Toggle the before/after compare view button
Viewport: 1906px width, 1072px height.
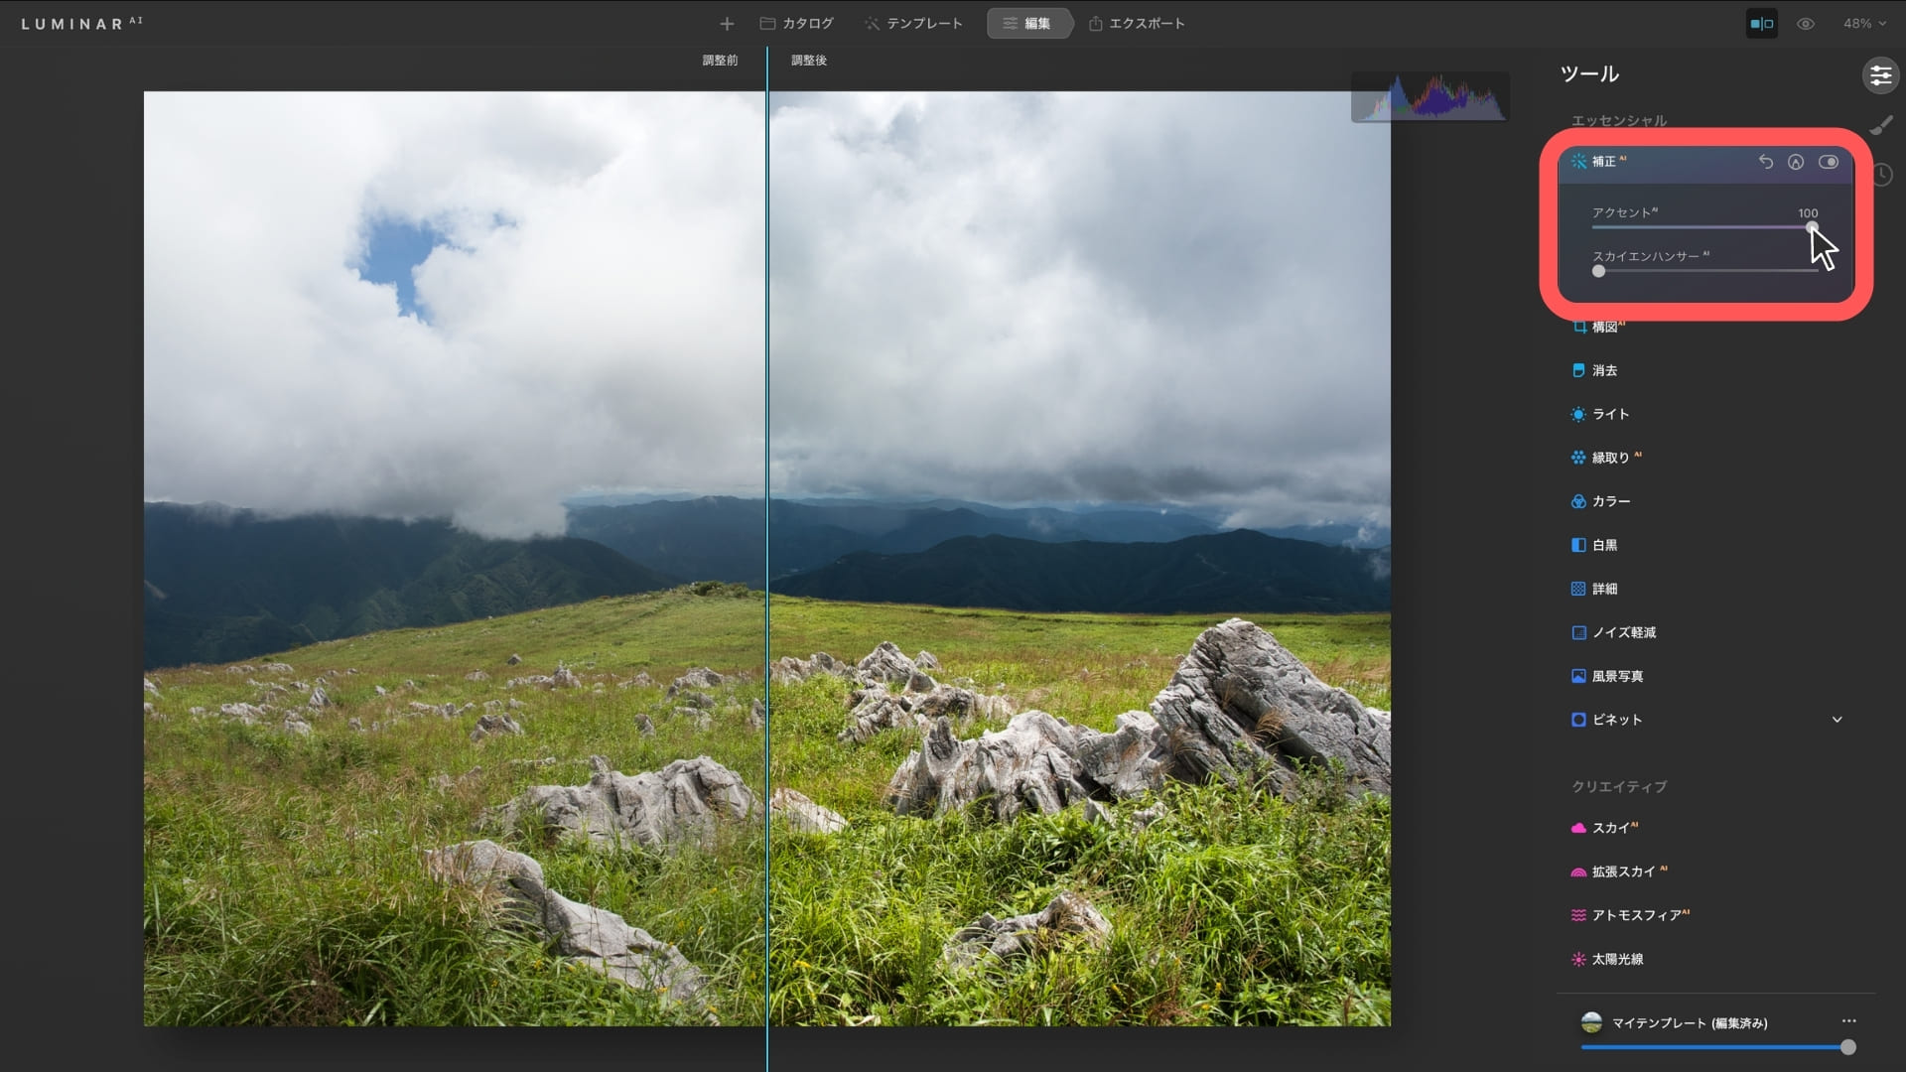pos(1762,24)
